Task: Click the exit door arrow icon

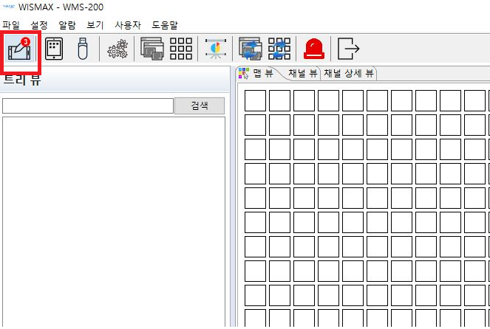Action: point(348,49)
